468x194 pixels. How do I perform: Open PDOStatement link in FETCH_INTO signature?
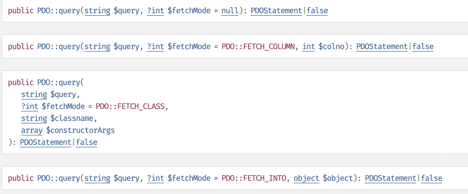[x=390, y=178]
